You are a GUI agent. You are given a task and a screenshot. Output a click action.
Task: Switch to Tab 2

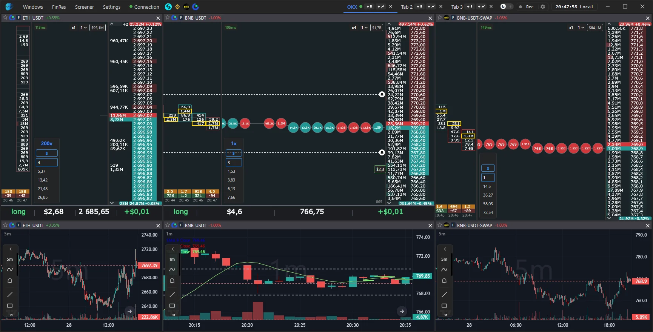pos(407,7)
